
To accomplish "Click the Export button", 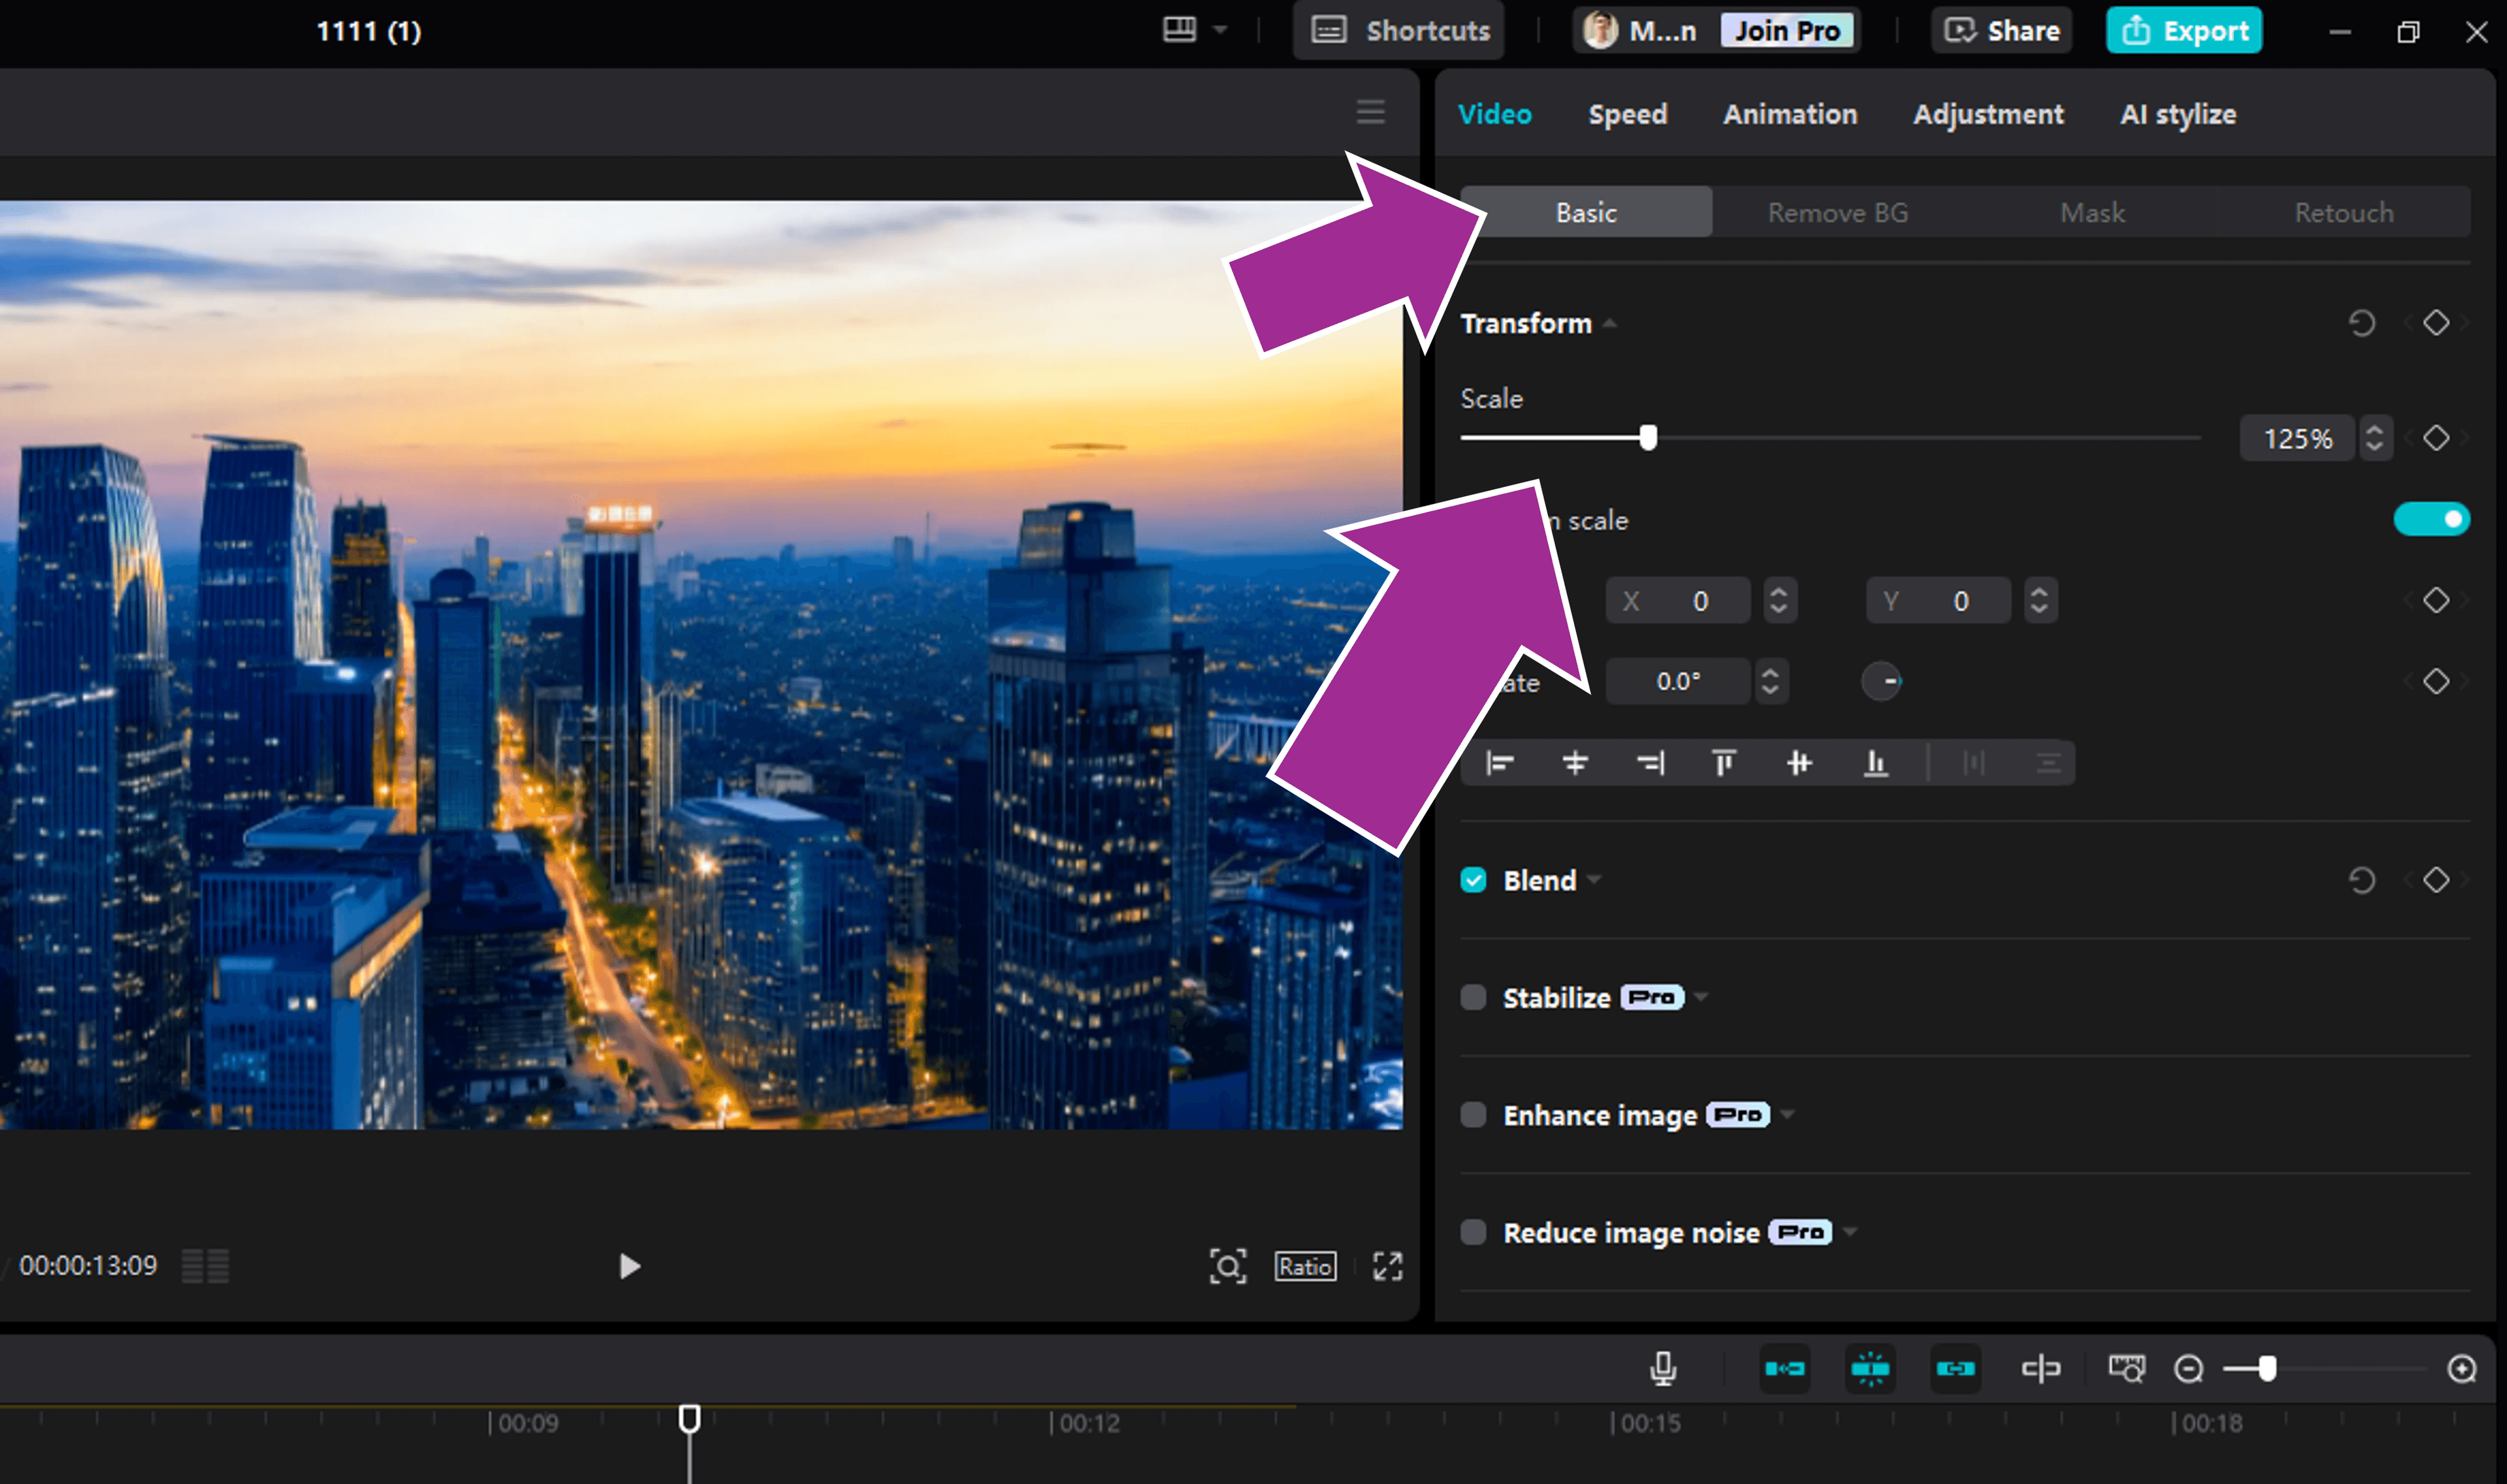I will pyautogui.click(x=2184, y=30).
